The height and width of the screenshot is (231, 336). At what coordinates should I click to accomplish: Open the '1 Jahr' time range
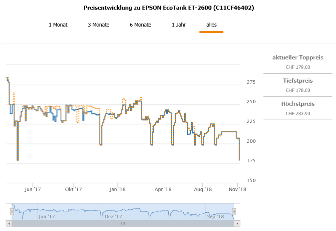pyautogui.click(x=179, y=25)
